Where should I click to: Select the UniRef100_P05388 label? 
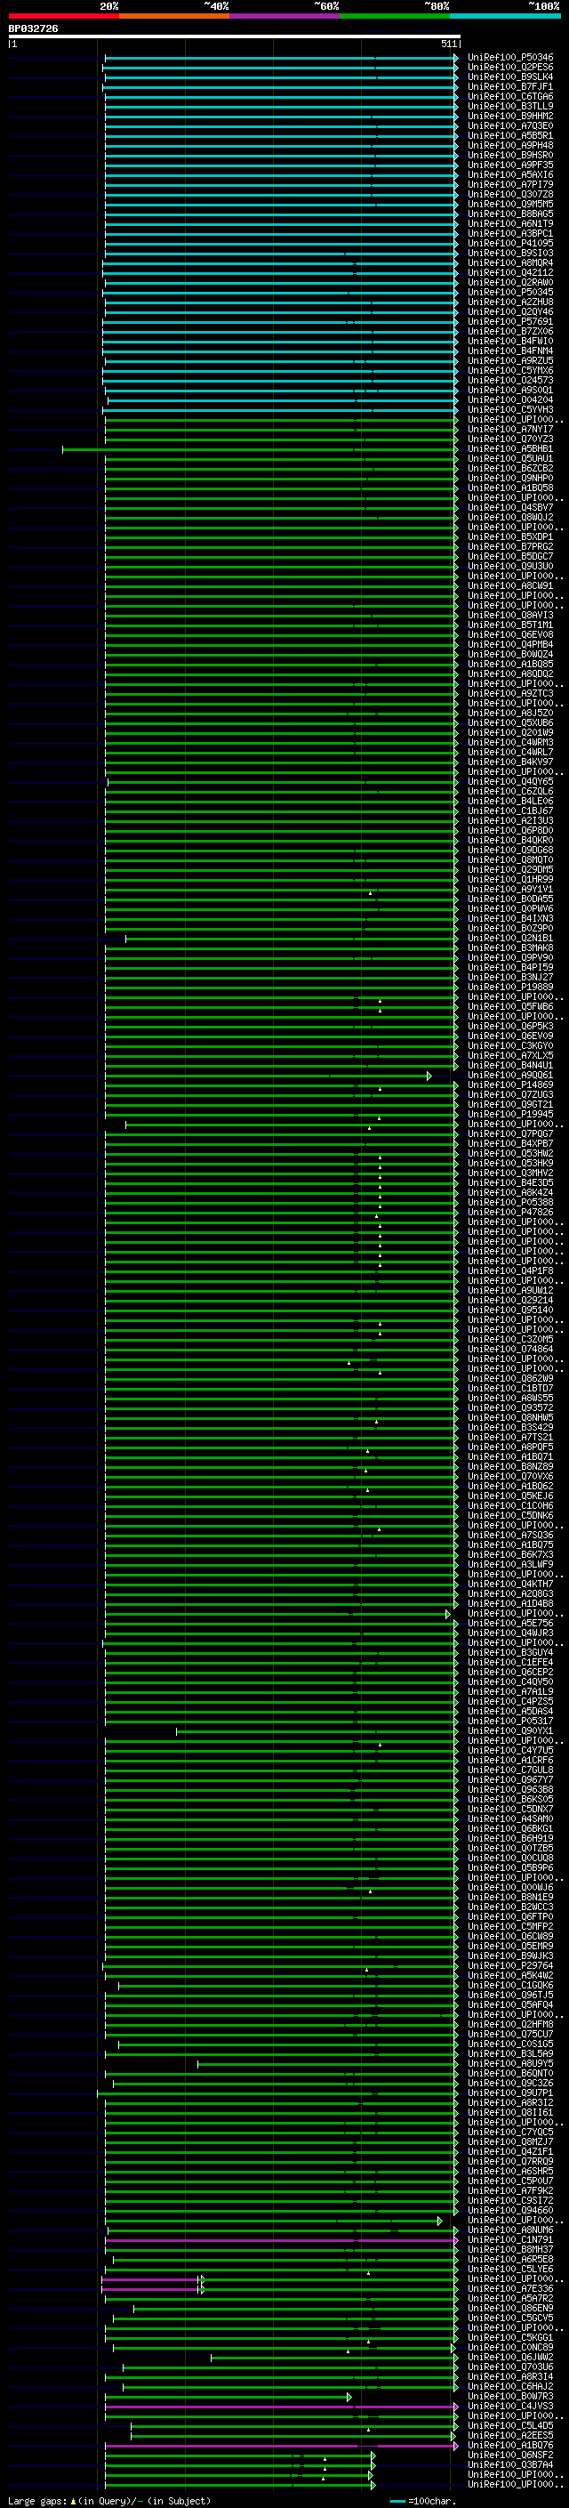510,1203
